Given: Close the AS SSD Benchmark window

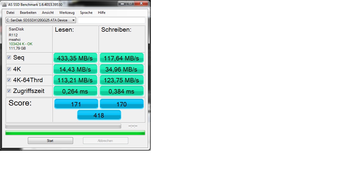Looking at the screenshot, I should [142, 3].
